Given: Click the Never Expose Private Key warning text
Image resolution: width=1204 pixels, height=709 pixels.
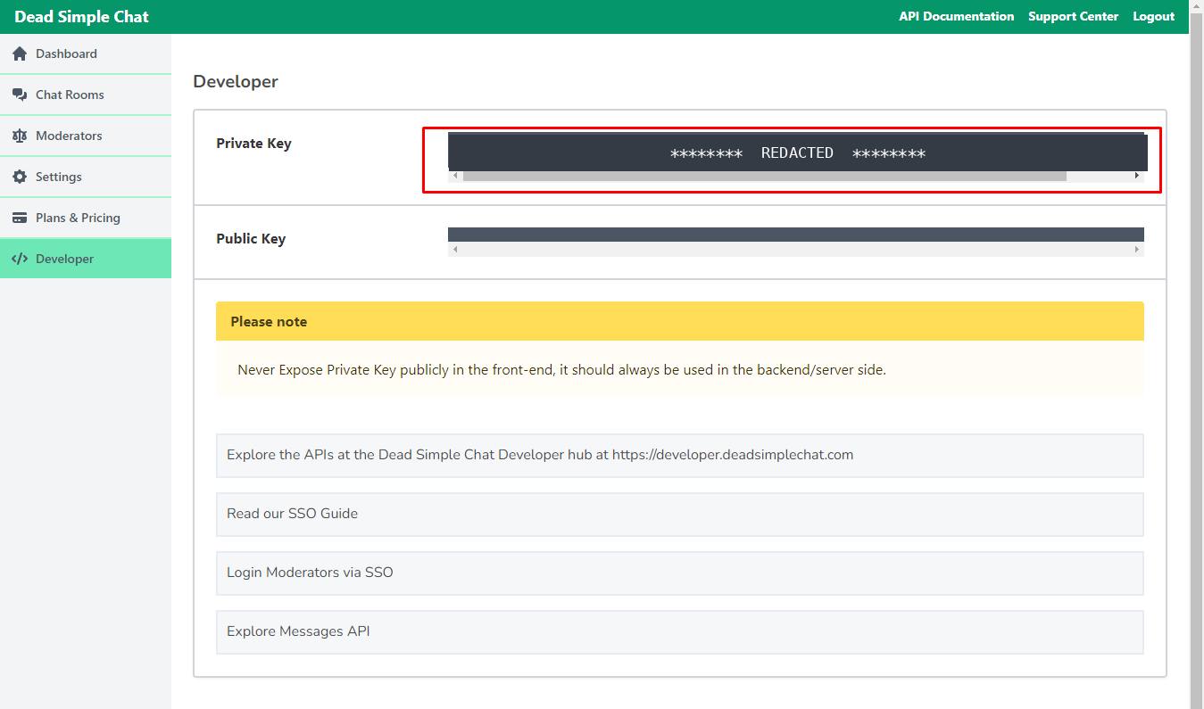Looking at the screenshot, I should point(561,370).
